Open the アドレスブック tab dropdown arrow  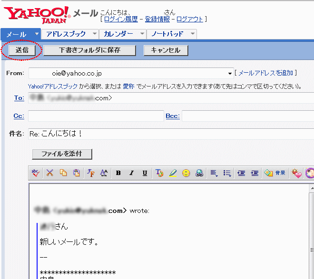tap(94, 34)
